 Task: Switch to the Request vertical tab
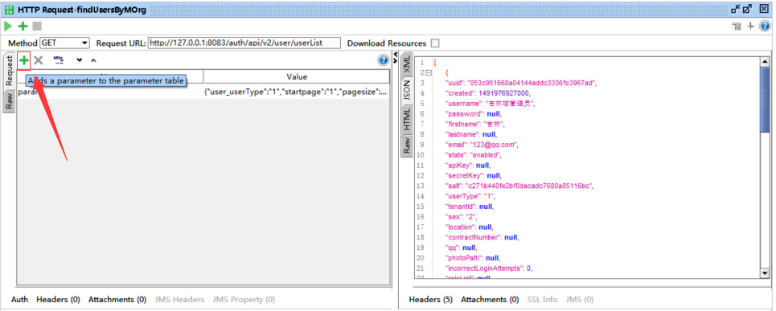click(x=10, y=71)
